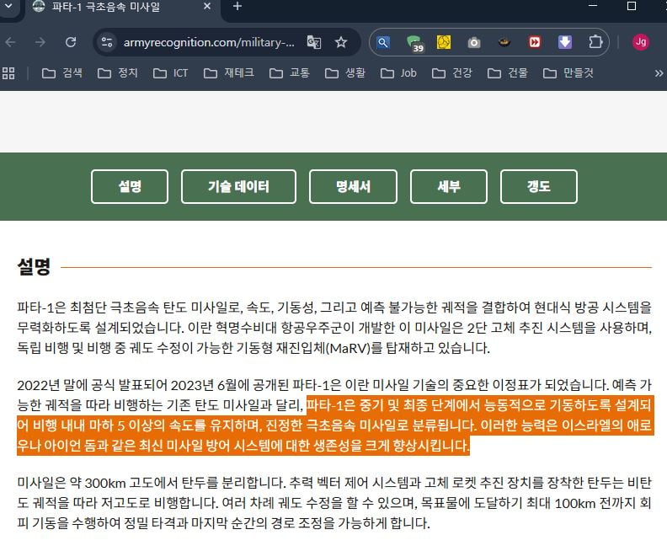Open the camera screenshot extension

(474, 43)
